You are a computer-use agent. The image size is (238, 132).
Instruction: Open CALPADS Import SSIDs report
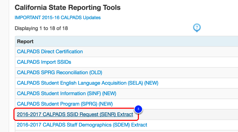[x=44, y=62]
